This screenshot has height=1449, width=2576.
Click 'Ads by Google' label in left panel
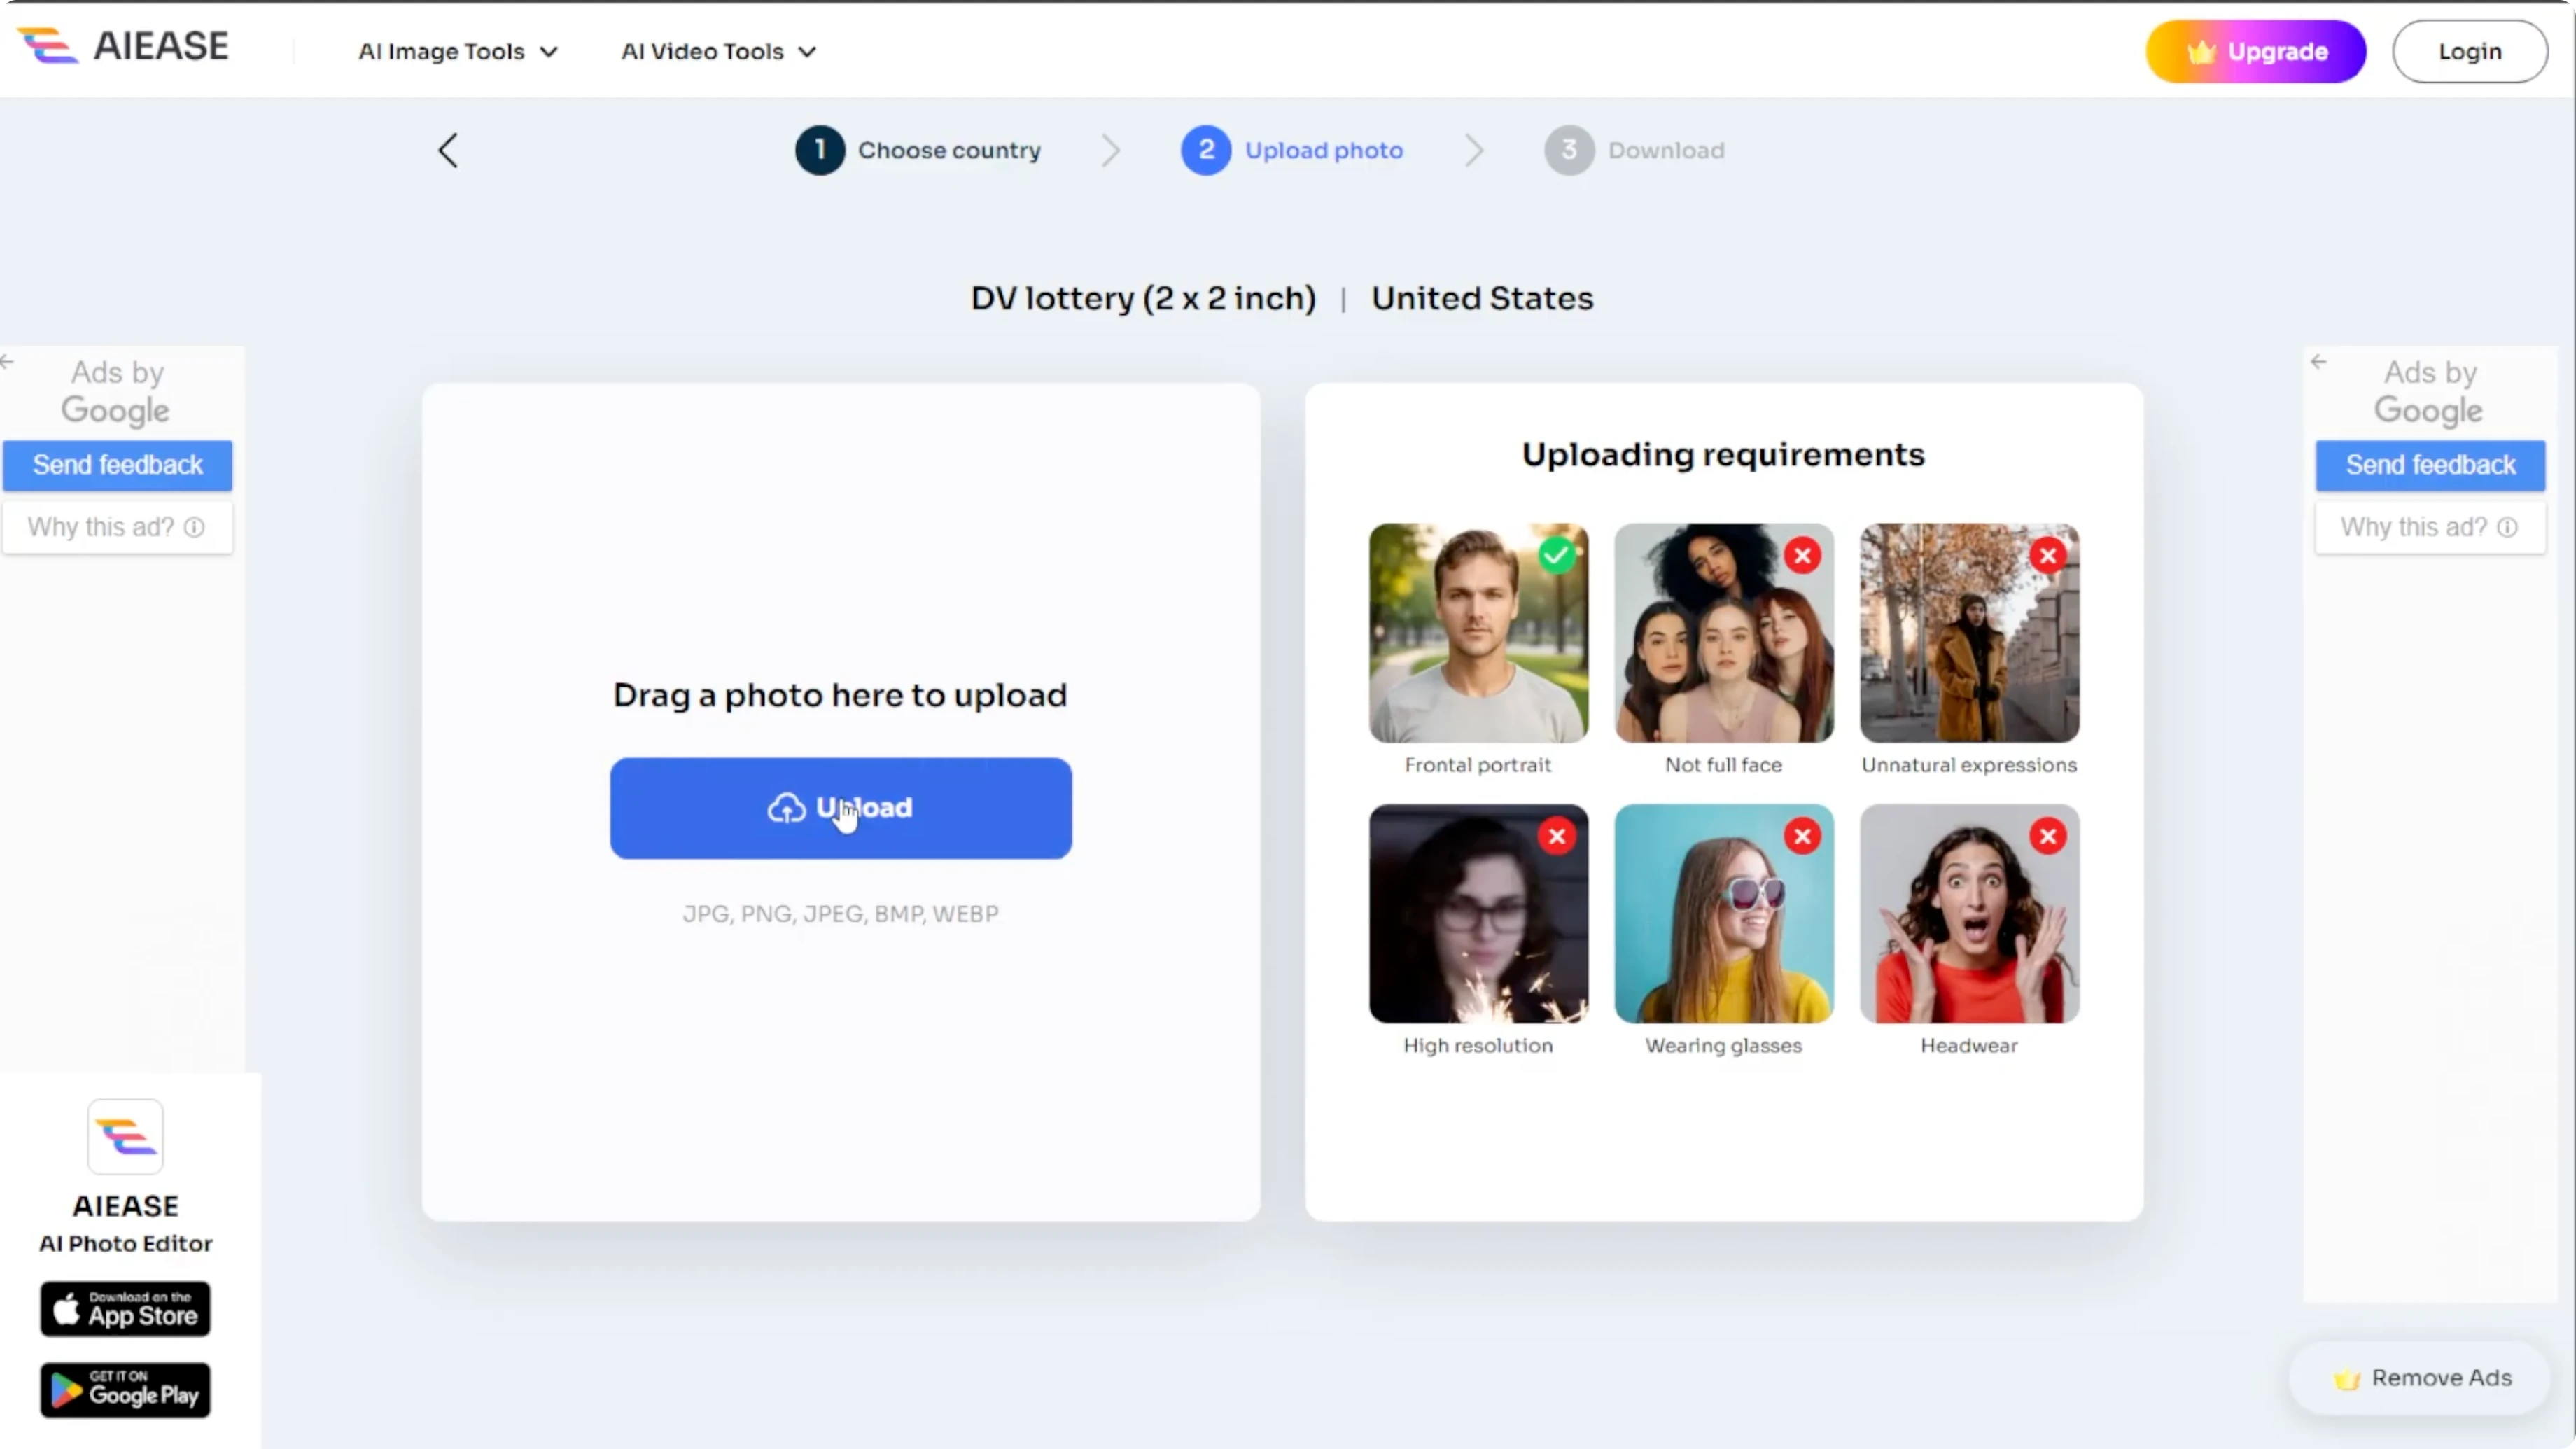116,391
